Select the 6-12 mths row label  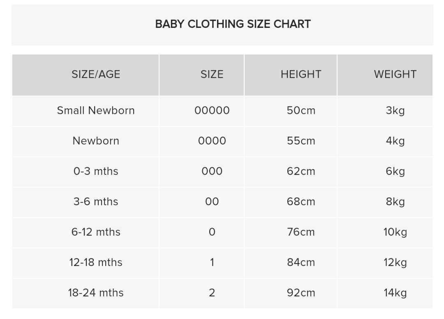click(x=96, y=232)
